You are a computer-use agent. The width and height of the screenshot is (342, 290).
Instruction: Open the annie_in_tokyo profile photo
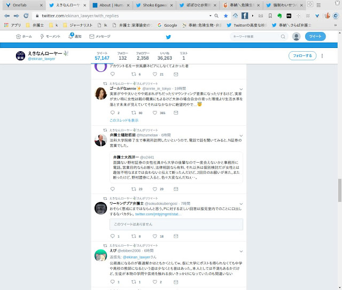100,93
